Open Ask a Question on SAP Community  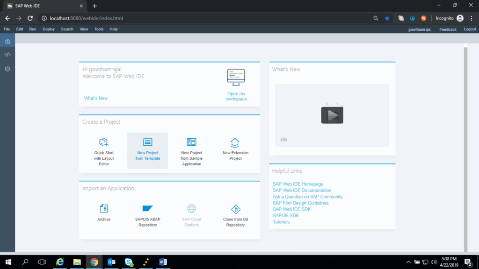pos(307,197)
